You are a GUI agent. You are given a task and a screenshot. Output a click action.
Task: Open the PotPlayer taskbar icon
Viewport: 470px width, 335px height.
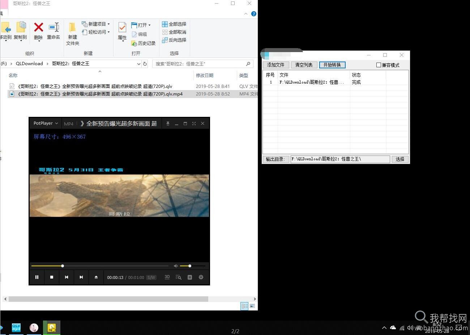(51, 328)
